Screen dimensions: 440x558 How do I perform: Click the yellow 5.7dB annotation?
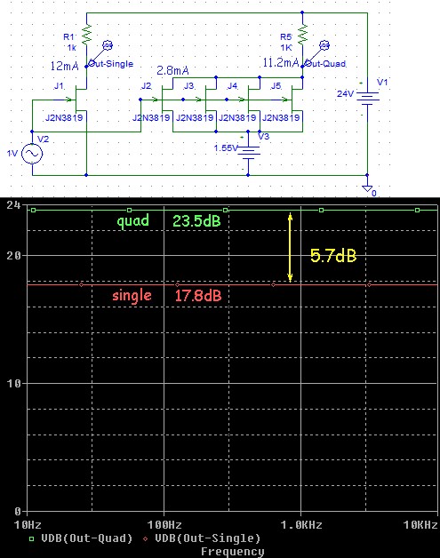[x=333, y=256]
